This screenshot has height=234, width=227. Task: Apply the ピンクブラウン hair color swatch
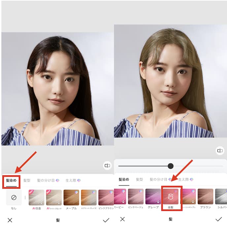(x=106, y=198)
